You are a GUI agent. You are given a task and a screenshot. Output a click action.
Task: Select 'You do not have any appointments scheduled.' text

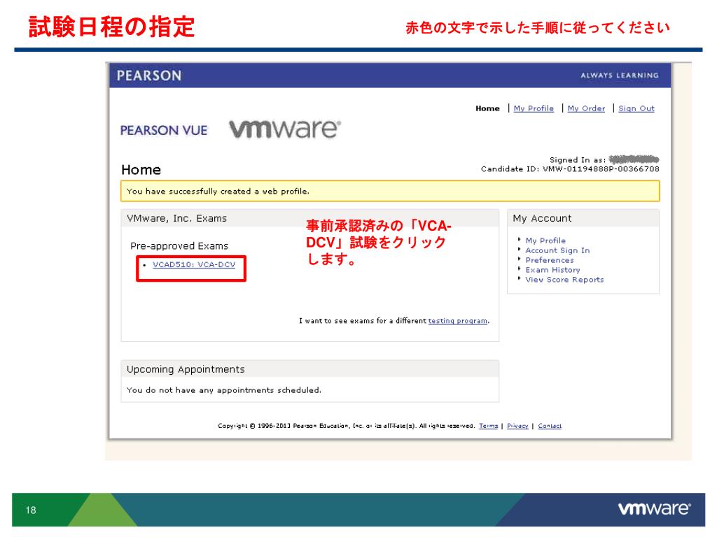point(224,390)
